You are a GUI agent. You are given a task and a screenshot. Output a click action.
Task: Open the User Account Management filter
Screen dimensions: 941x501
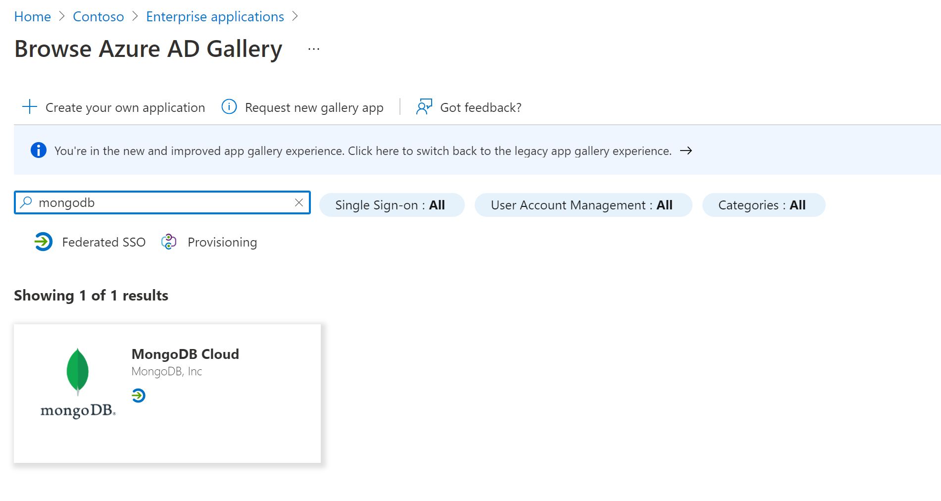[x=583, y=205]
